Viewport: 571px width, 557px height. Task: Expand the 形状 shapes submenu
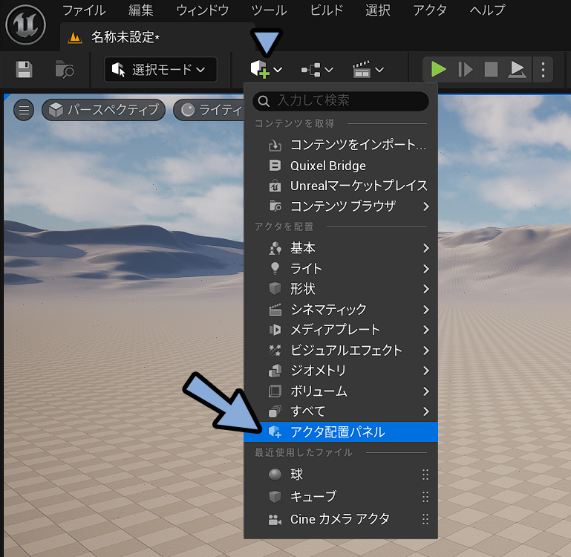pos(341,289)
